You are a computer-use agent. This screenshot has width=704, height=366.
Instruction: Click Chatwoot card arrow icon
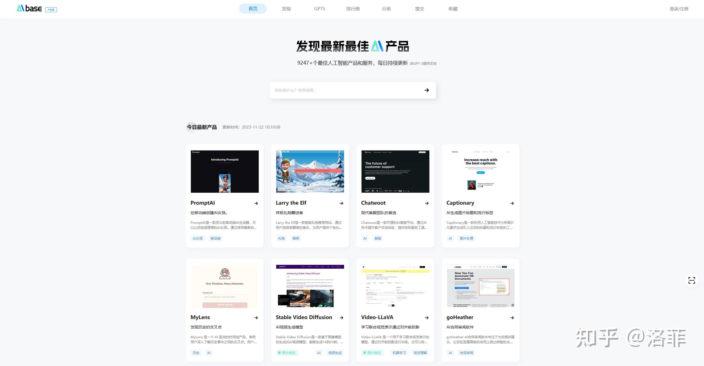click(427, 203)
